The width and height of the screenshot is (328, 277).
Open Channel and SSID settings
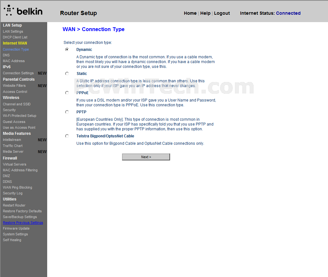[17, 104]
